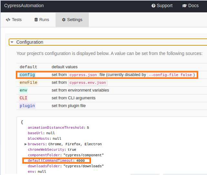Click the Runs database icon
This screenshot has height=175, width=207.
pos(36,20)
